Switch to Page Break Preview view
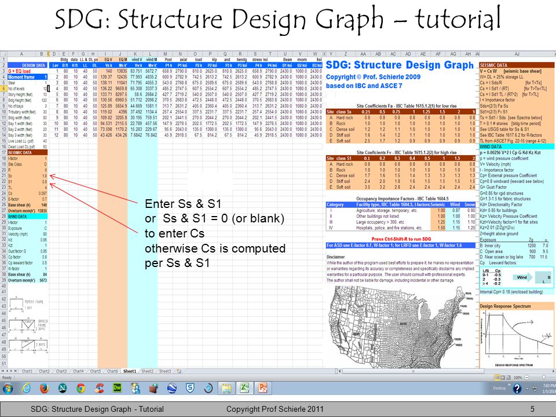Viewport: 556px width, 417px height. 509,378
